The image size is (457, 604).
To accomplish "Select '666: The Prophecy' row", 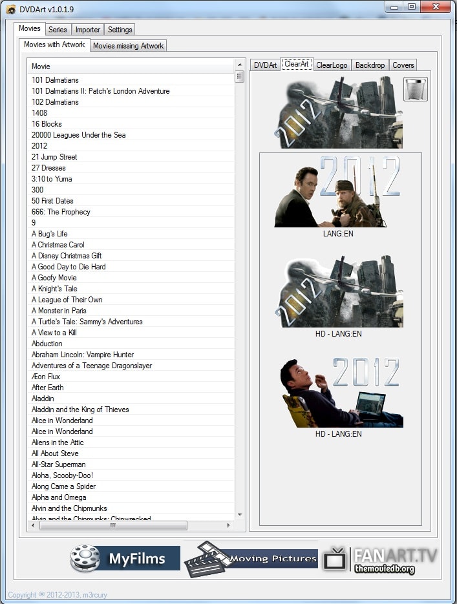I will click(x=131, y=212).
